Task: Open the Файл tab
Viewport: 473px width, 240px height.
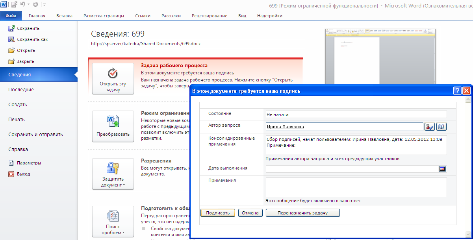Action: coord(11,16)
